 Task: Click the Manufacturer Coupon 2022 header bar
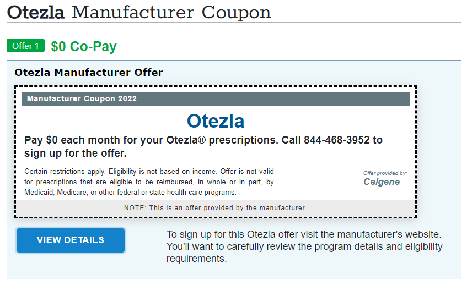coord(216,98)
